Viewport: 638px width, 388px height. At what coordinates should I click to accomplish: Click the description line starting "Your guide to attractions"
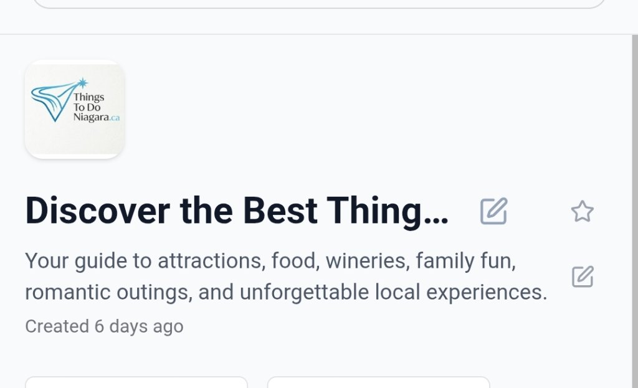coord(270,260)
